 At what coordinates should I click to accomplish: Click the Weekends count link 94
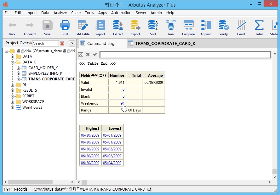point(123,103)
